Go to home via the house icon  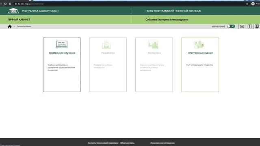pyautogui.click(x=10, y=26)
